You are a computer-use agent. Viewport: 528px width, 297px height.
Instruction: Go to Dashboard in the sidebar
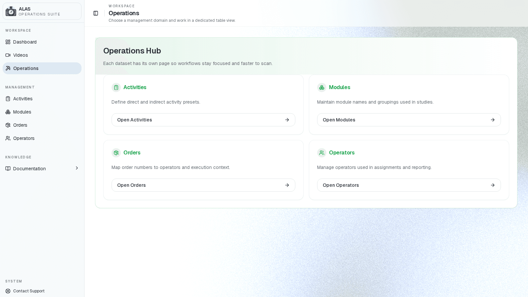click(42, 42)
